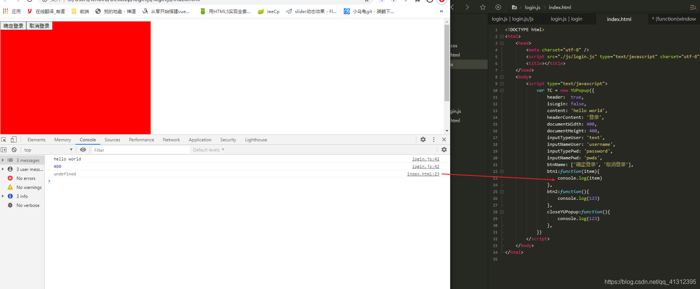The image size is (700, 289).
Task: Open the index.html:23 source link
Action: click(423, 174)
